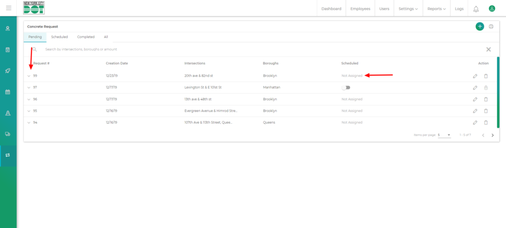Expand request 95 row details

coord(29,111)
